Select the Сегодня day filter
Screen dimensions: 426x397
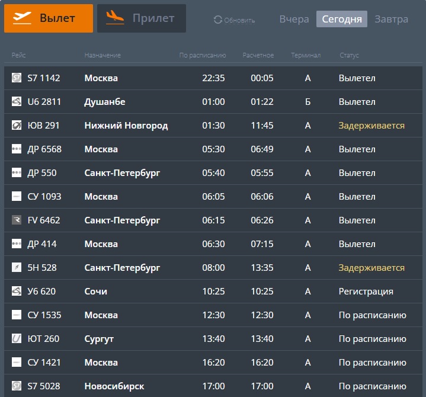342,19
